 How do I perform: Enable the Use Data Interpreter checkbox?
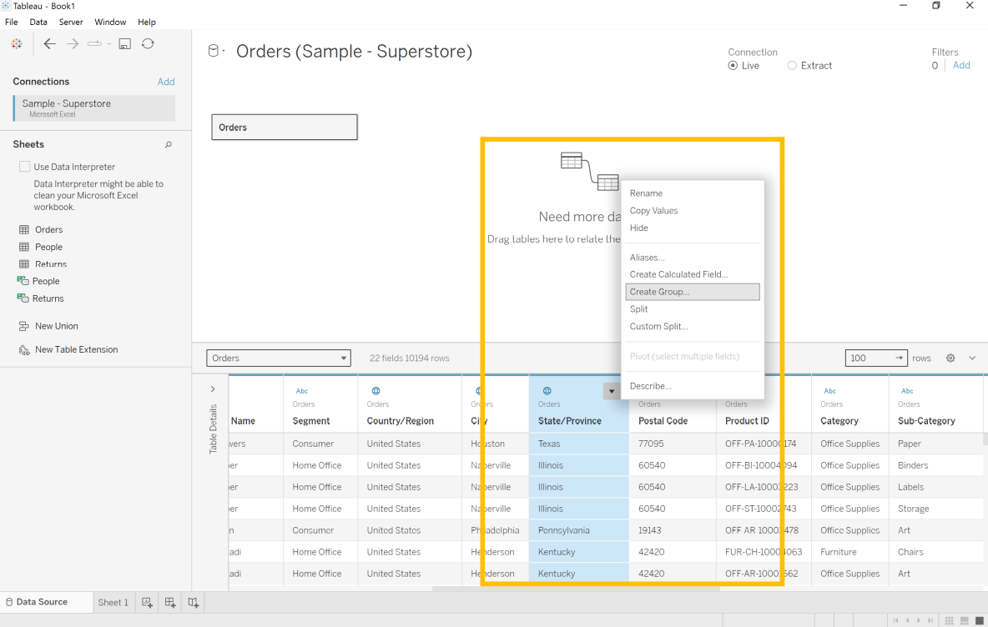25,167
